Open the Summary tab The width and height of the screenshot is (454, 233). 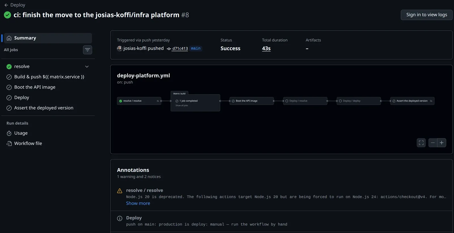click(x=48, y=38)
